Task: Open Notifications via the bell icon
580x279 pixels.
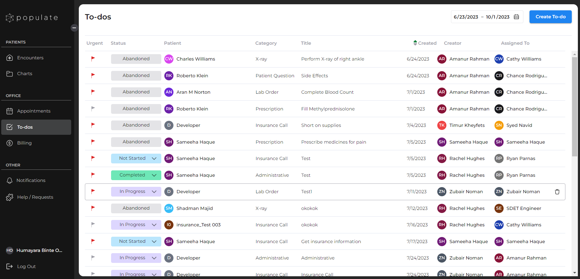Action: click(x=10, y=180)
